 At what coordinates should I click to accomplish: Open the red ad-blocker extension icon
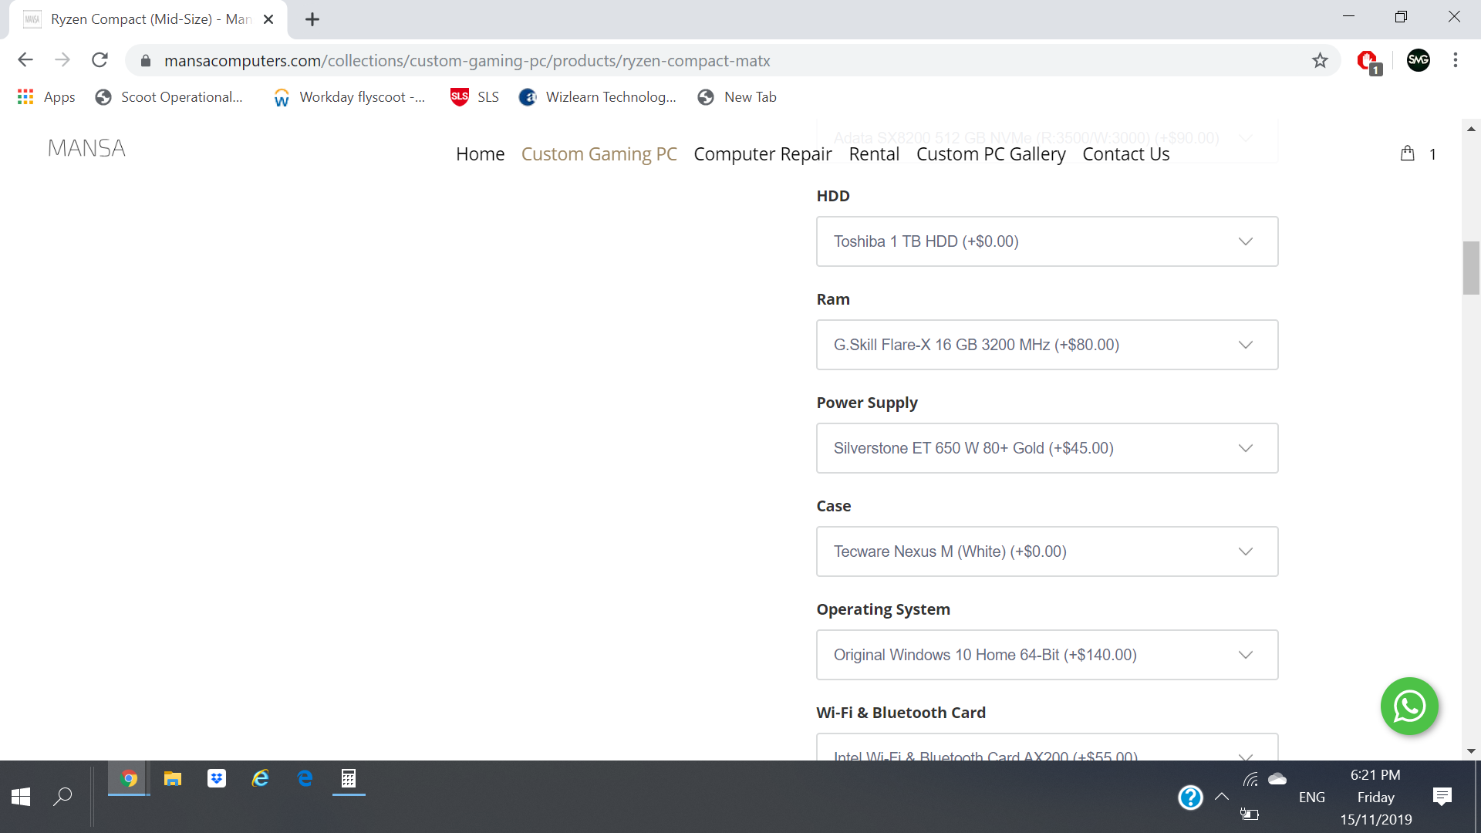1368,61
